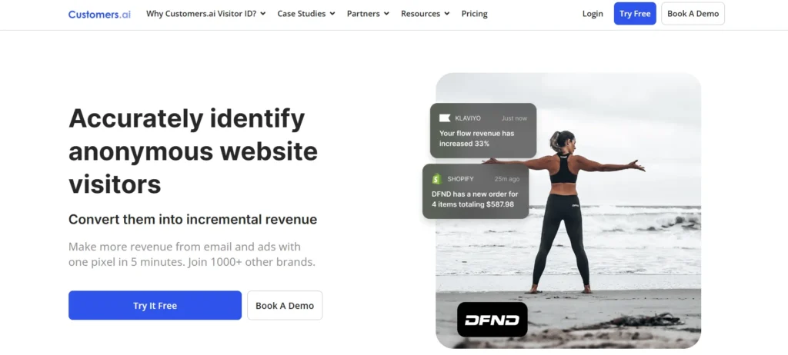
Task: Open the Klaviyo flow revenue notification card
Action: [x=483, y=131]
